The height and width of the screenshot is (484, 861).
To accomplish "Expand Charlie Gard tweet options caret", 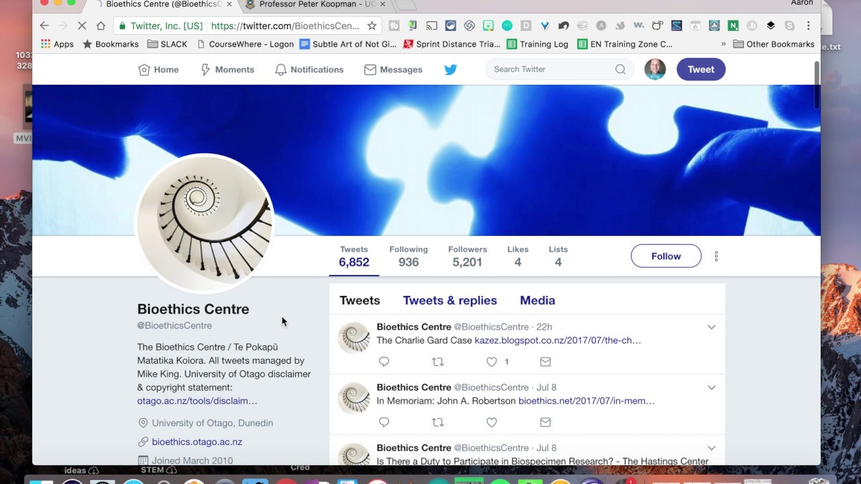I will pyautogui.click(x=711, y=327).
